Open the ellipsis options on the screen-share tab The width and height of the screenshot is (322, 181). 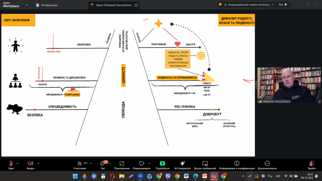[x=136, y=5]
